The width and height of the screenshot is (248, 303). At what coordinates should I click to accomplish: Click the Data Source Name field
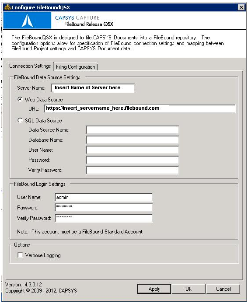(133, 130)
